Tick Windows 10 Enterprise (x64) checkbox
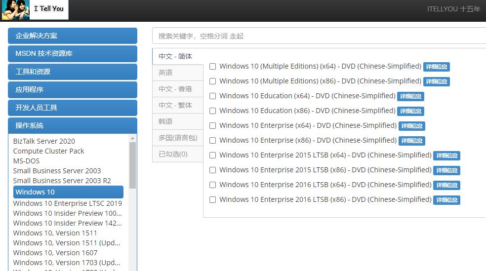This screenshot has width=486, height=271. [x=213, y=125]
